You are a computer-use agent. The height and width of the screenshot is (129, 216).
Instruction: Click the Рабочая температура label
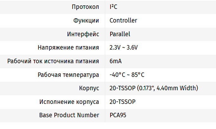[68, 75]
